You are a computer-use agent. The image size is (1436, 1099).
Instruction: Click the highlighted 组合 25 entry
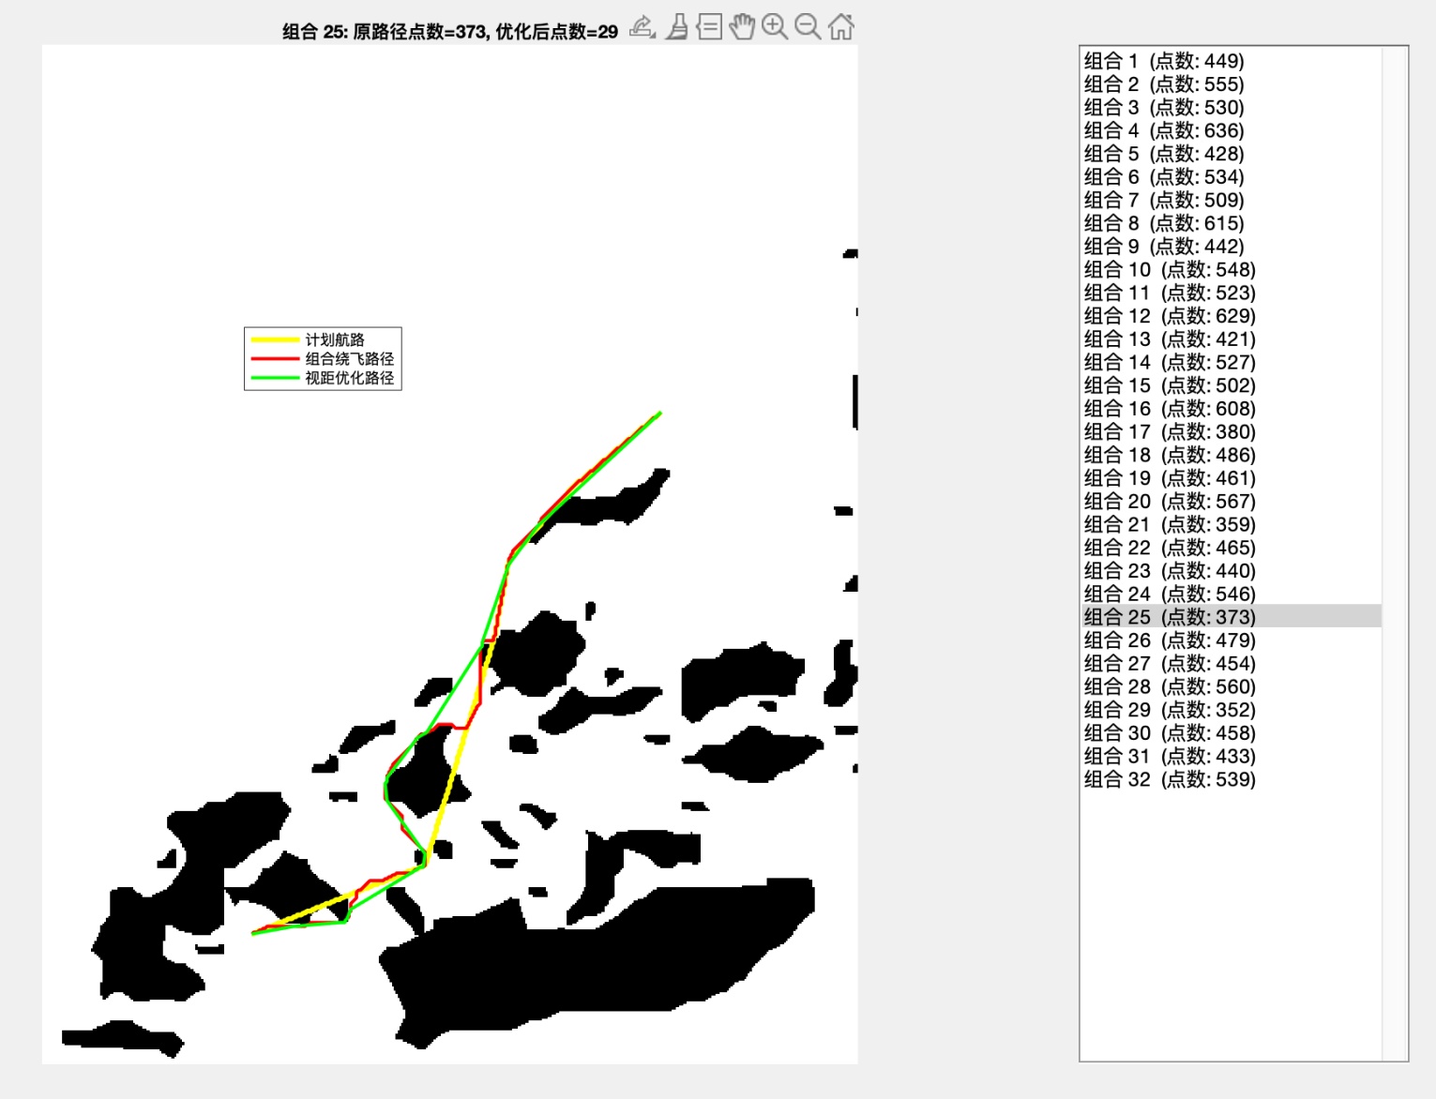1169,617
